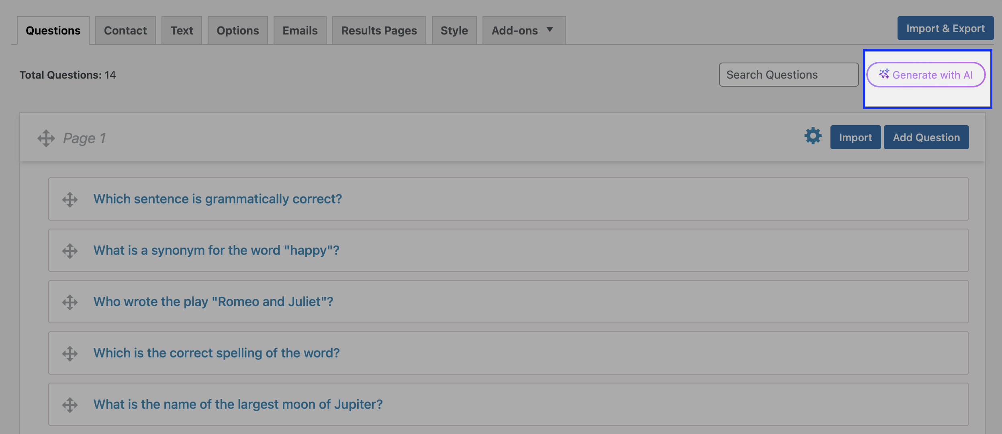Open the Options tab
Image resolution: width=1002 pixels, height=434 pixels.
tap(238, 30)
